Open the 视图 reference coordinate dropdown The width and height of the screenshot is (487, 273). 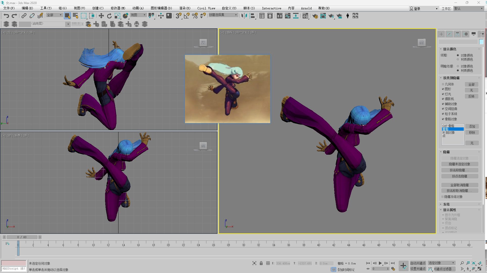[138, 15]
